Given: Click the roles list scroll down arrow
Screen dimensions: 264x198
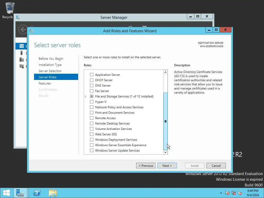Looking at the screenshot, I should coord(165,152).
